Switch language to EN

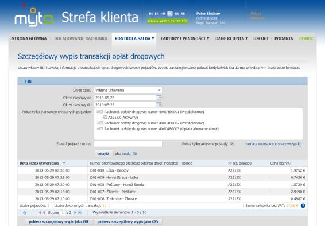(x=157, y=14)
